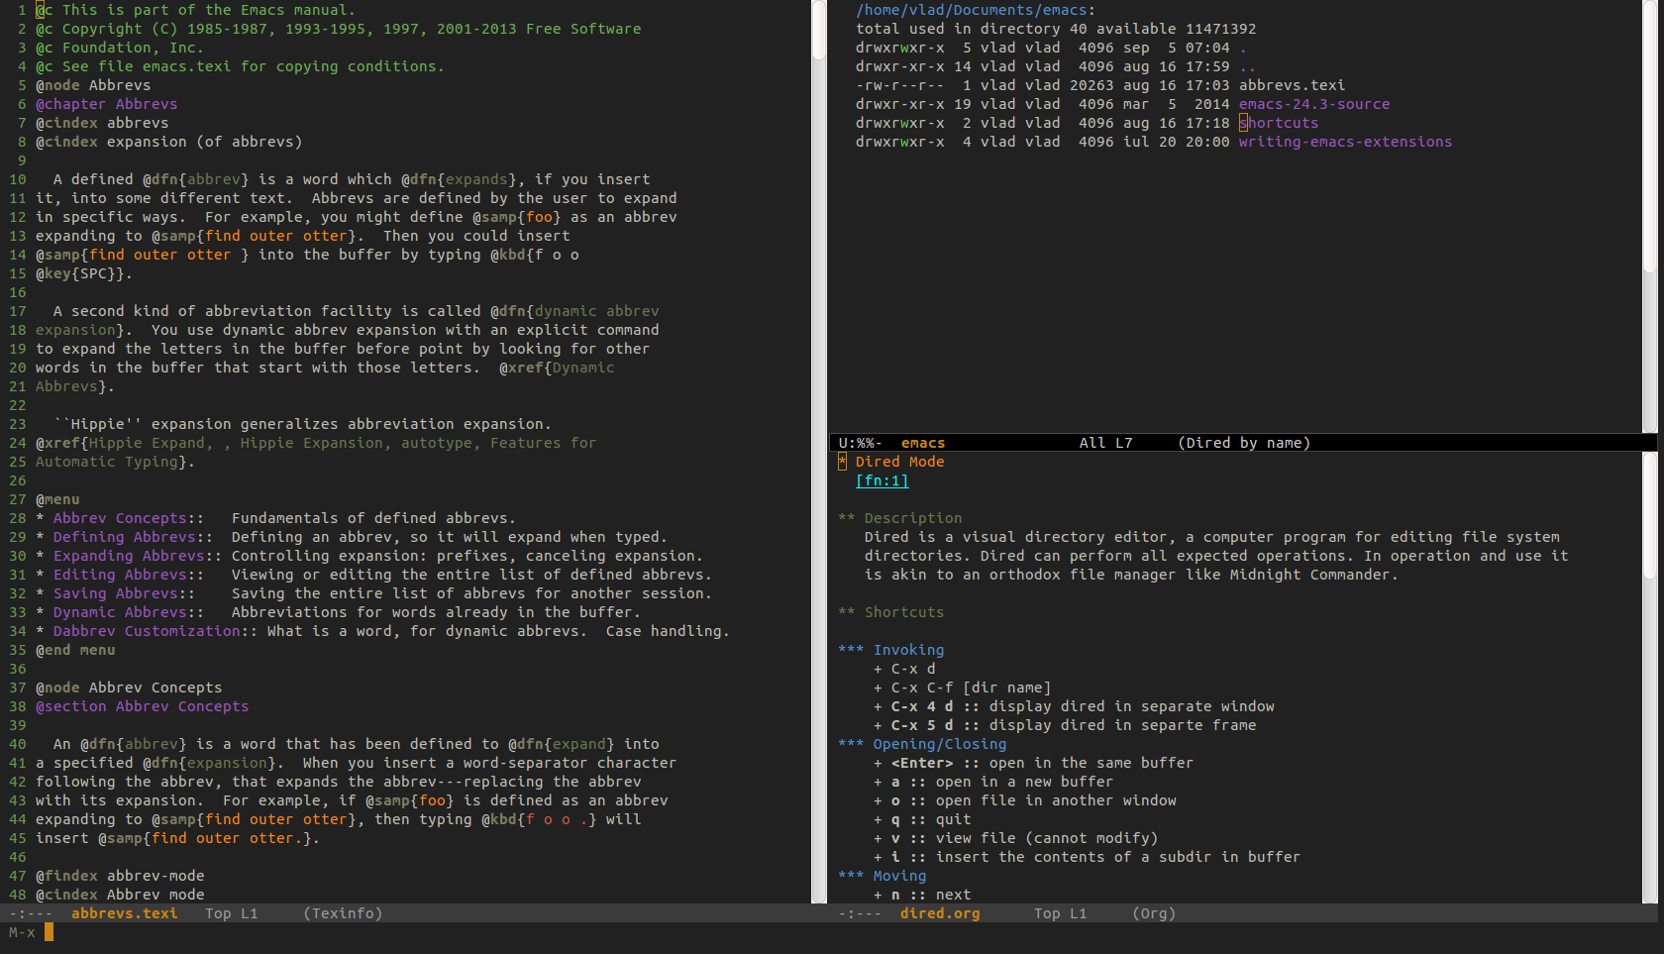Click the 'v :: view file' list item
This screenshot has height=954, width=1664.
1015,838
